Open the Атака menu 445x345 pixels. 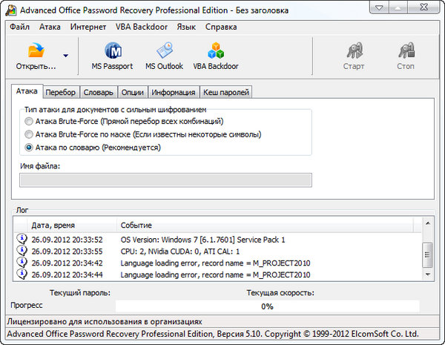pyautogui.click(x=50, y=27)
